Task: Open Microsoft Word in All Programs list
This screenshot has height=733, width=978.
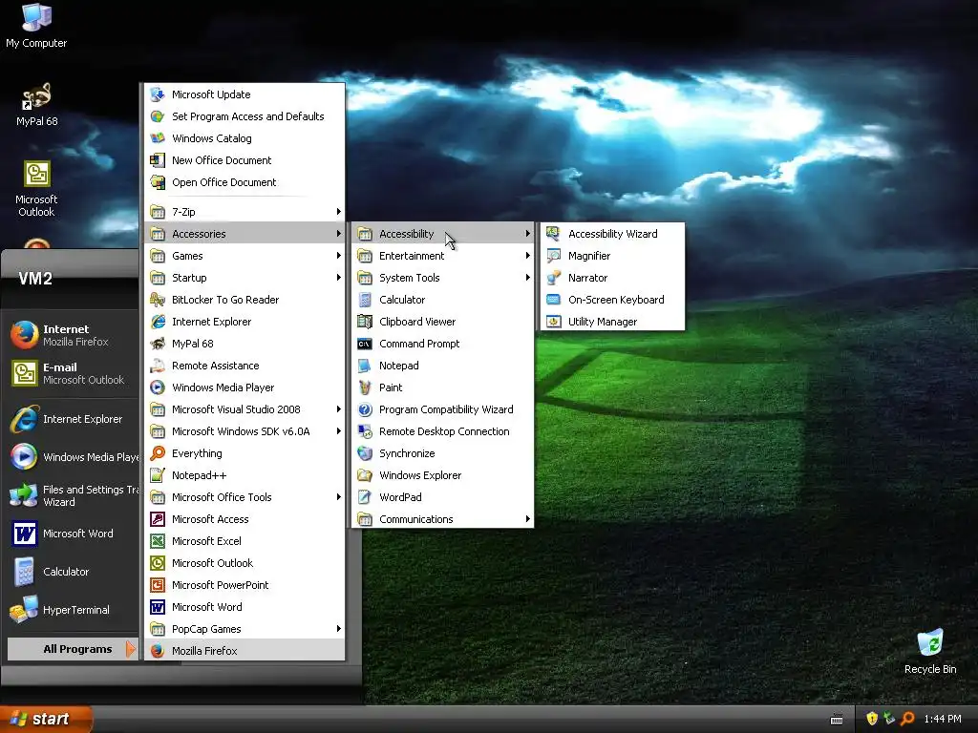Action: (x=244, y=607)
